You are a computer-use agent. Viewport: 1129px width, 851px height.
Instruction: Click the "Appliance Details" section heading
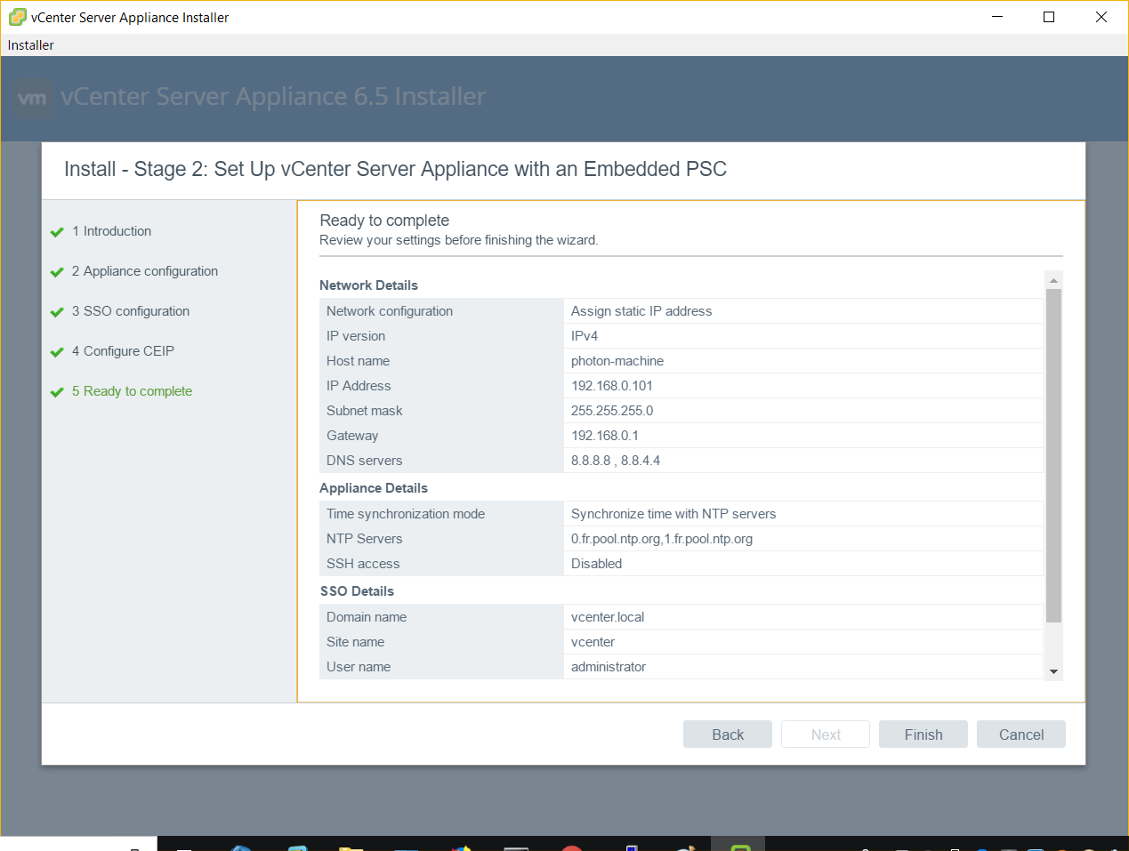374,488
